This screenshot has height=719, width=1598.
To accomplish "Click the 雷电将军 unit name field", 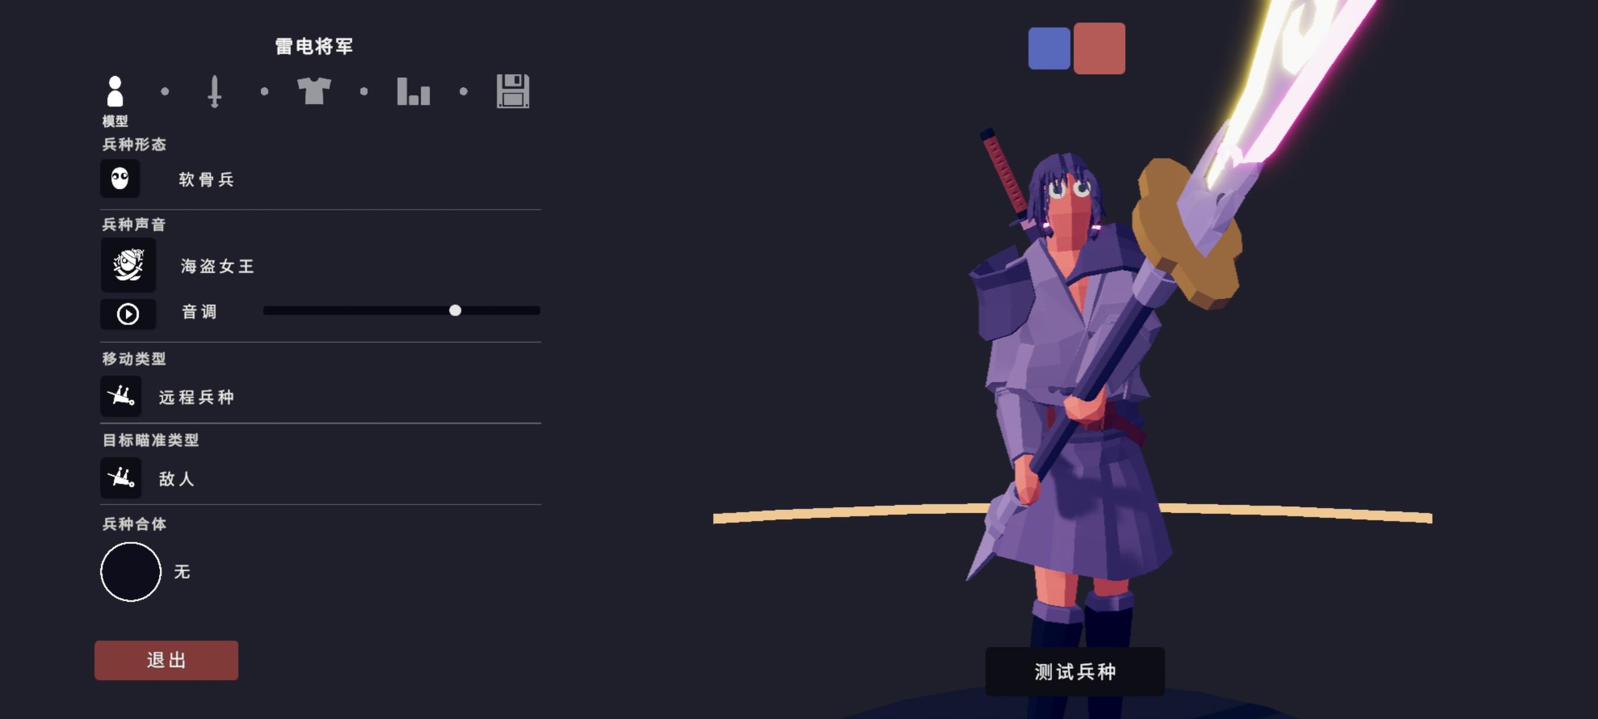I will tap(314, 46).
